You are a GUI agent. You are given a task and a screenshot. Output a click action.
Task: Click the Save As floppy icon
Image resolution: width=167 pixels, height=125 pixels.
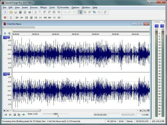click(x=20, y=12)
